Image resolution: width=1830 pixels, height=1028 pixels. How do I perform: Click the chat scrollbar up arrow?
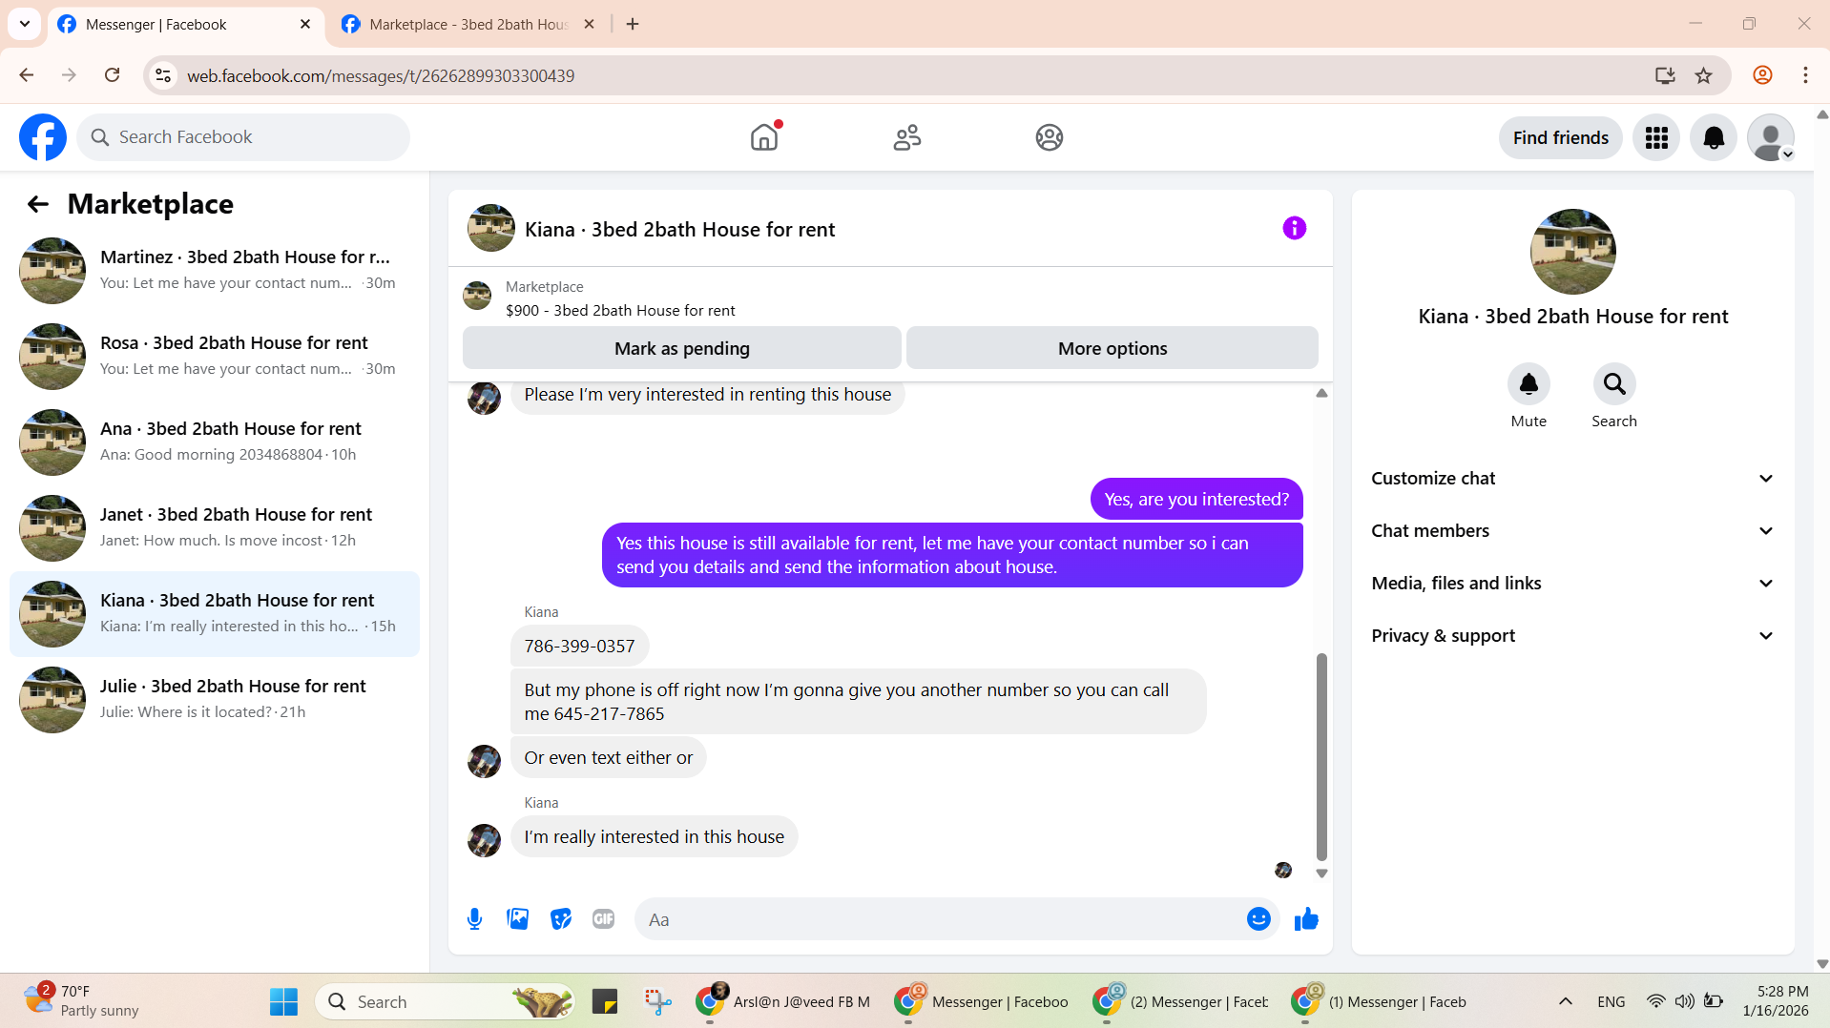point(1321,393)
